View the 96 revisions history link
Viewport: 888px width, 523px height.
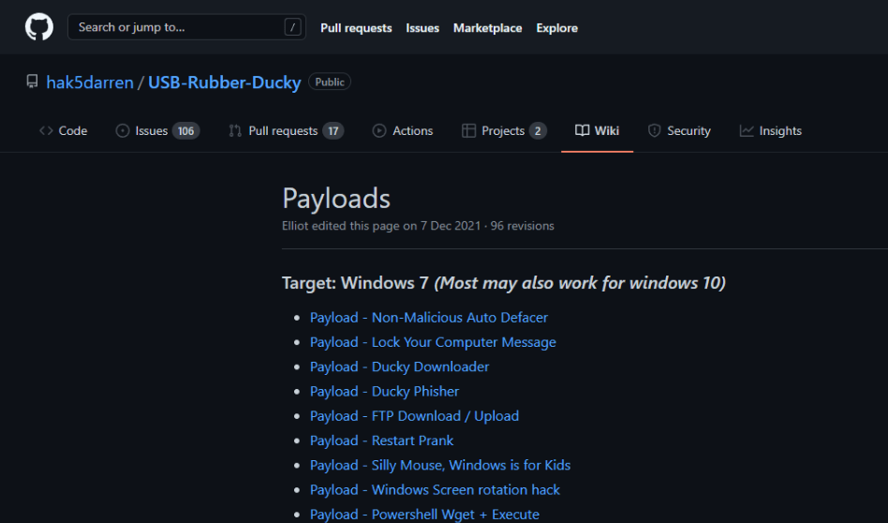[x=522, y=226]
